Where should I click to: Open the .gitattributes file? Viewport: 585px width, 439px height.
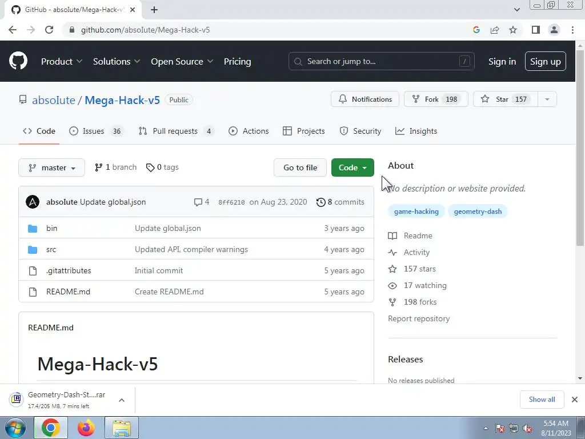(69, 270)
